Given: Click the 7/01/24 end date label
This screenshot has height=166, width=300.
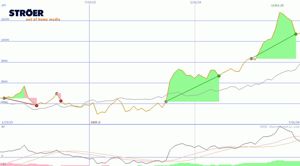Looking at the screenshot, I should point(294,122).
